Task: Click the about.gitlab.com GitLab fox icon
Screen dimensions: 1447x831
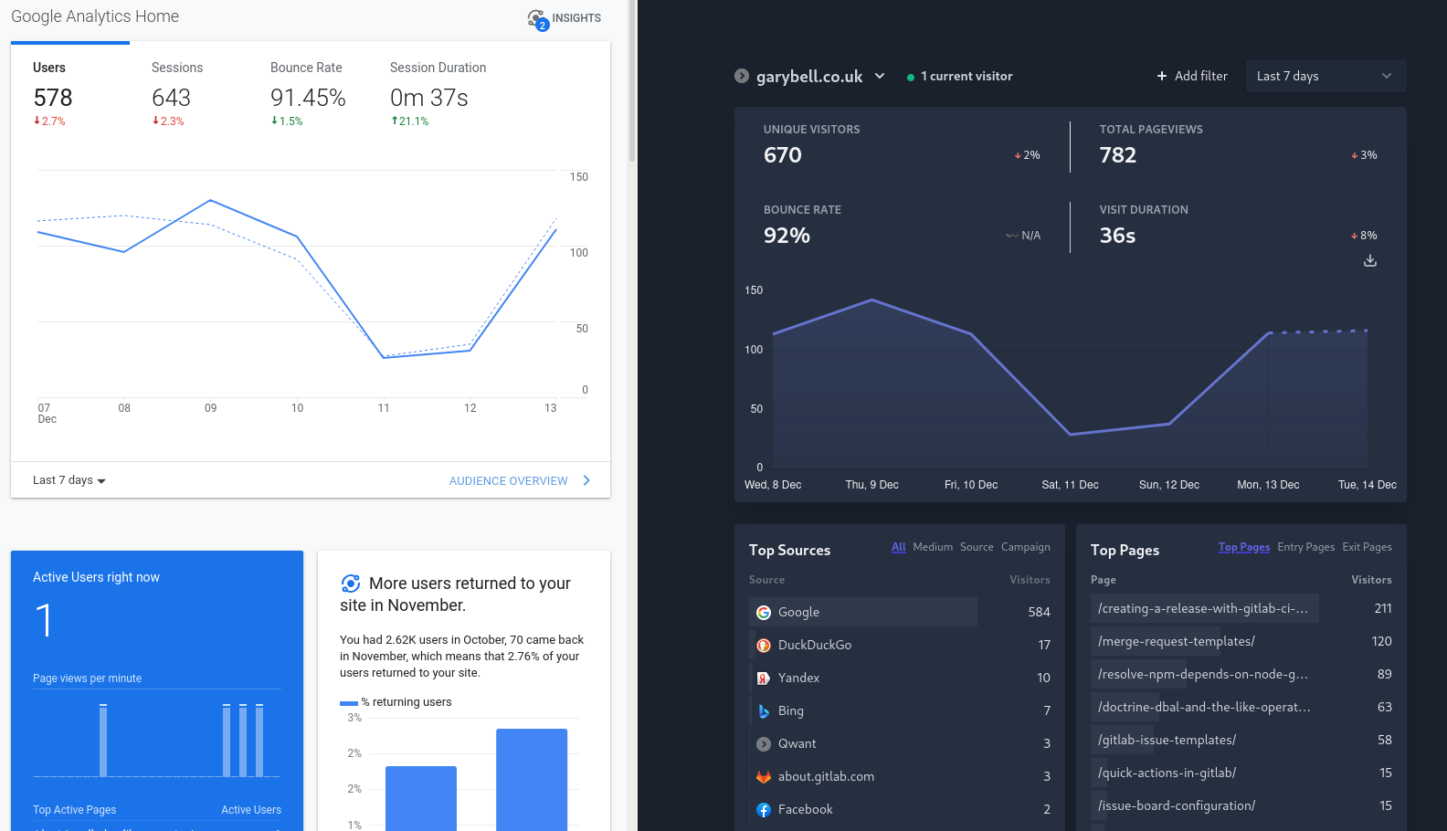Action: pyautogui.click(x=764, y=777)
